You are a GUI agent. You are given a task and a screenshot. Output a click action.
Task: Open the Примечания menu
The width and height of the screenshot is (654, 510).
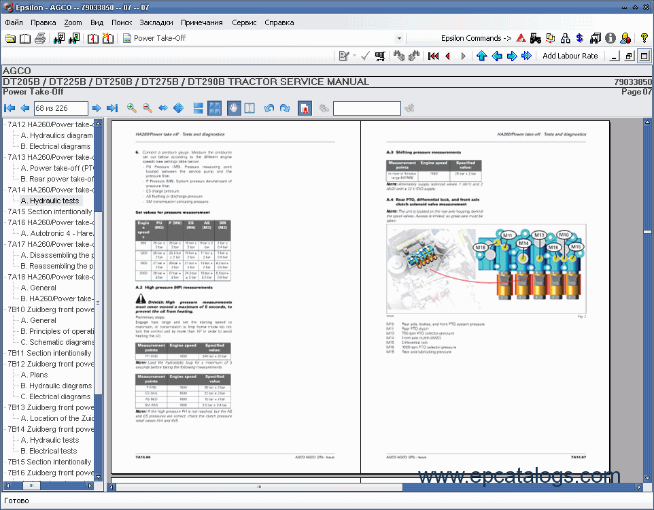coord(201,22)
